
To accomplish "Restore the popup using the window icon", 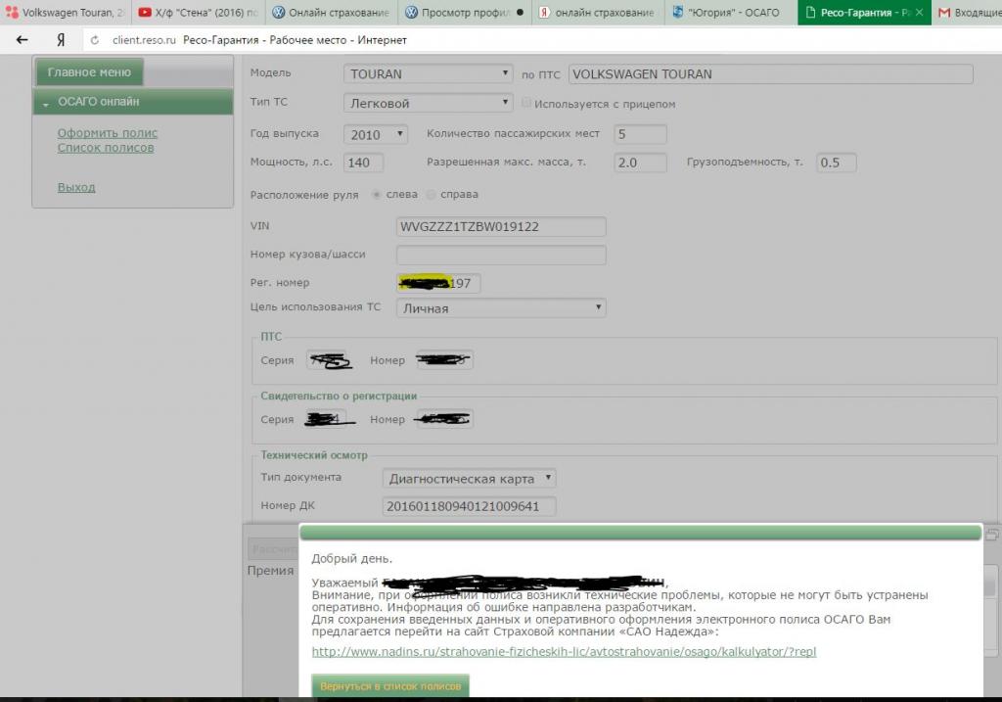I will pyautogui.click(x=992, y=535).
